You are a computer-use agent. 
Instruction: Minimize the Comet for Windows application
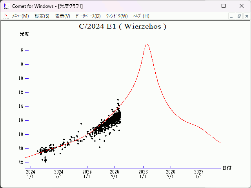(206, 6)
